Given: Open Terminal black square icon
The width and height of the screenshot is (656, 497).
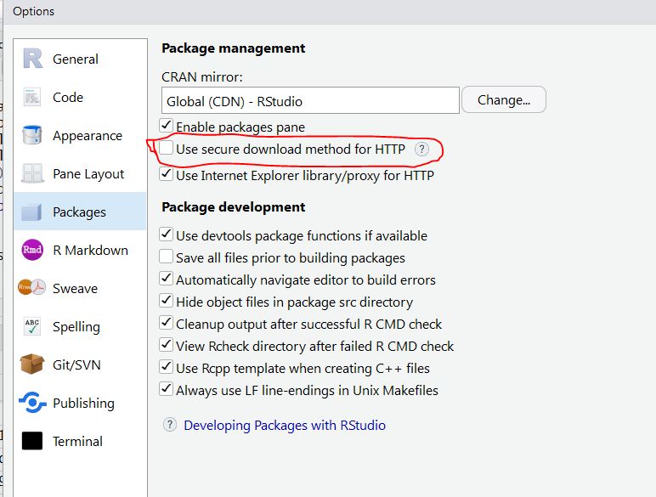Looking at the screenshot, I should (32, 441).
